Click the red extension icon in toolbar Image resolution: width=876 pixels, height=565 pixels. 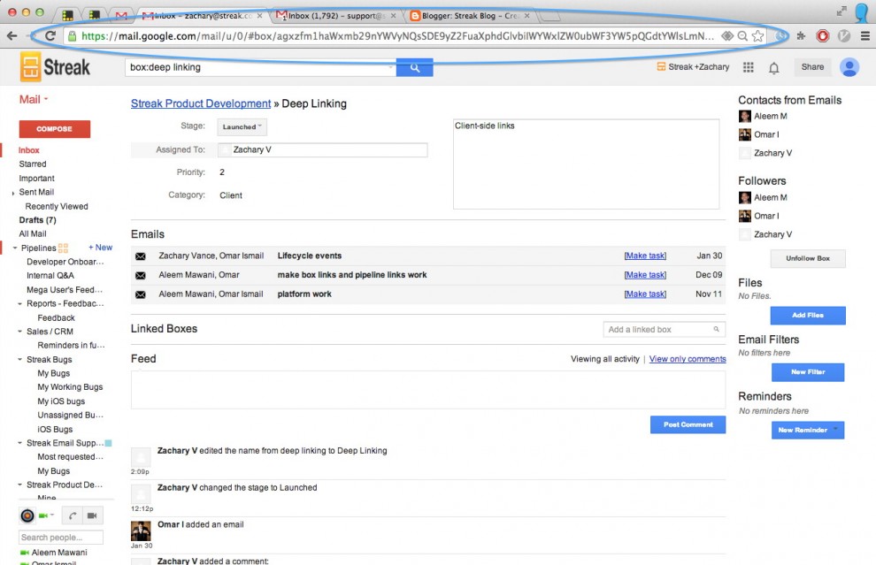pos(822,36)
